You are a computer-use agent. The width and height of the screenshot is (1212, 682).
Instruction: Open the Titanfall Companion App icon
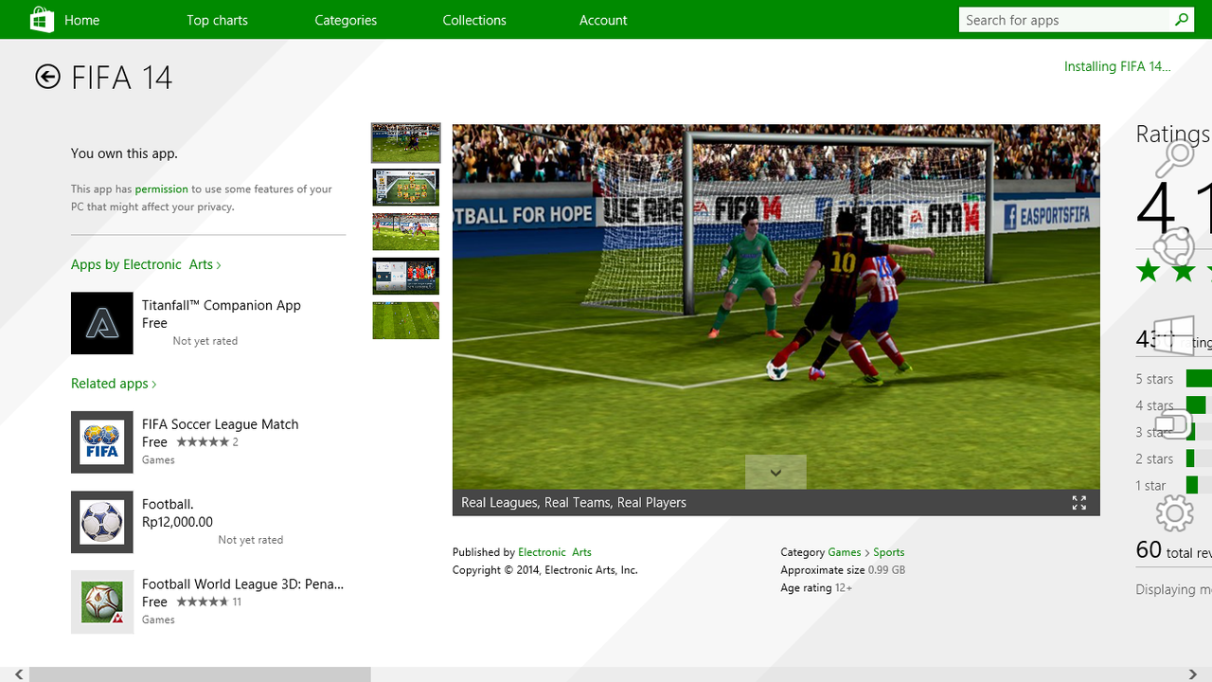pos(102,323)
